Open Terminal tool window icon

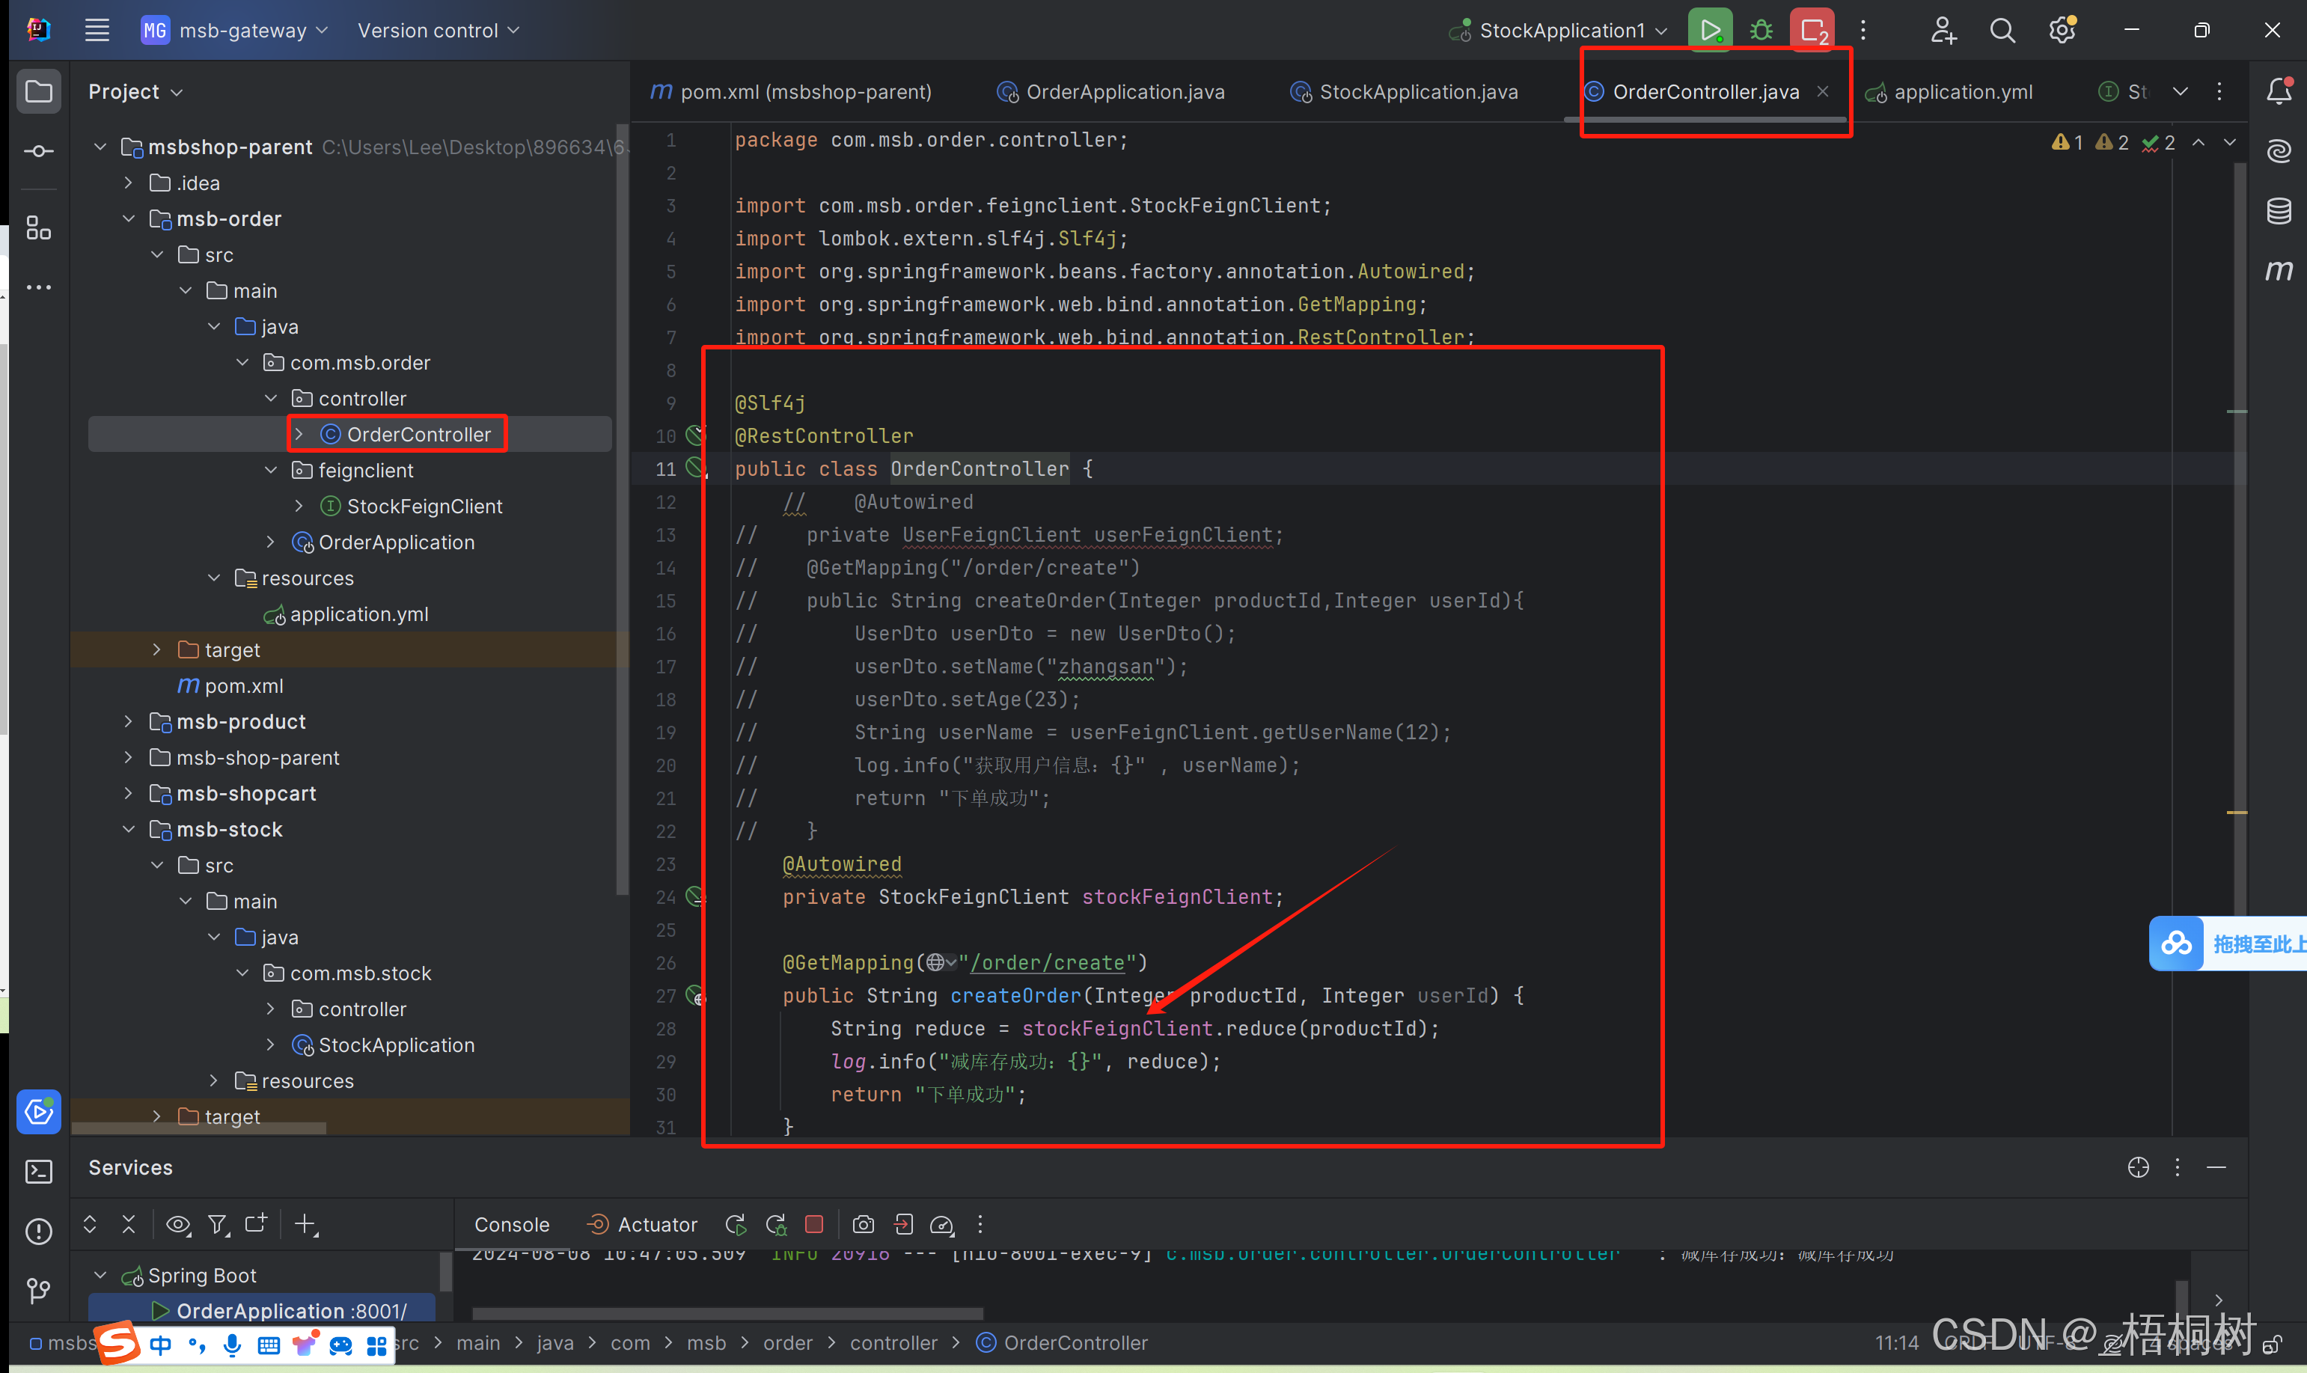point(39,1171)
